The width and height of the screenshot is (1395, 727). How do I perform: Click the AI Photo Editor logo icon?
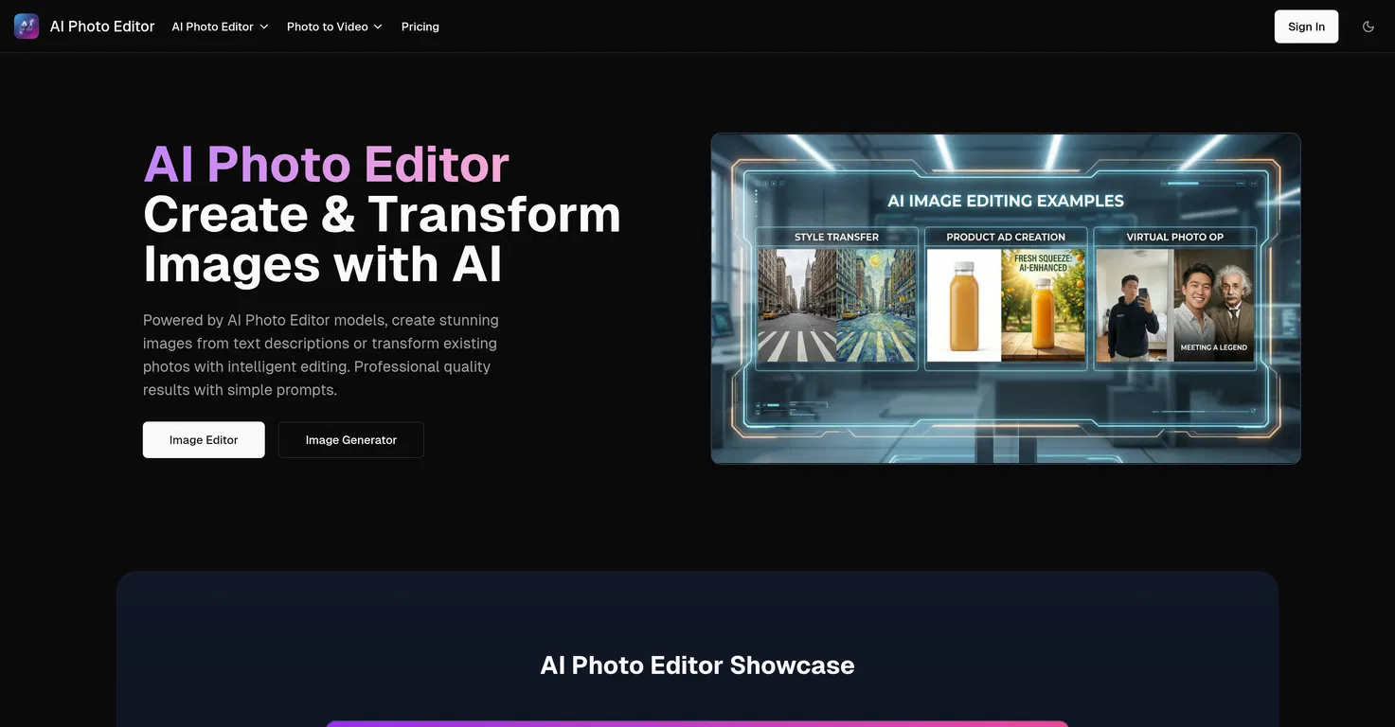point(27,27)
